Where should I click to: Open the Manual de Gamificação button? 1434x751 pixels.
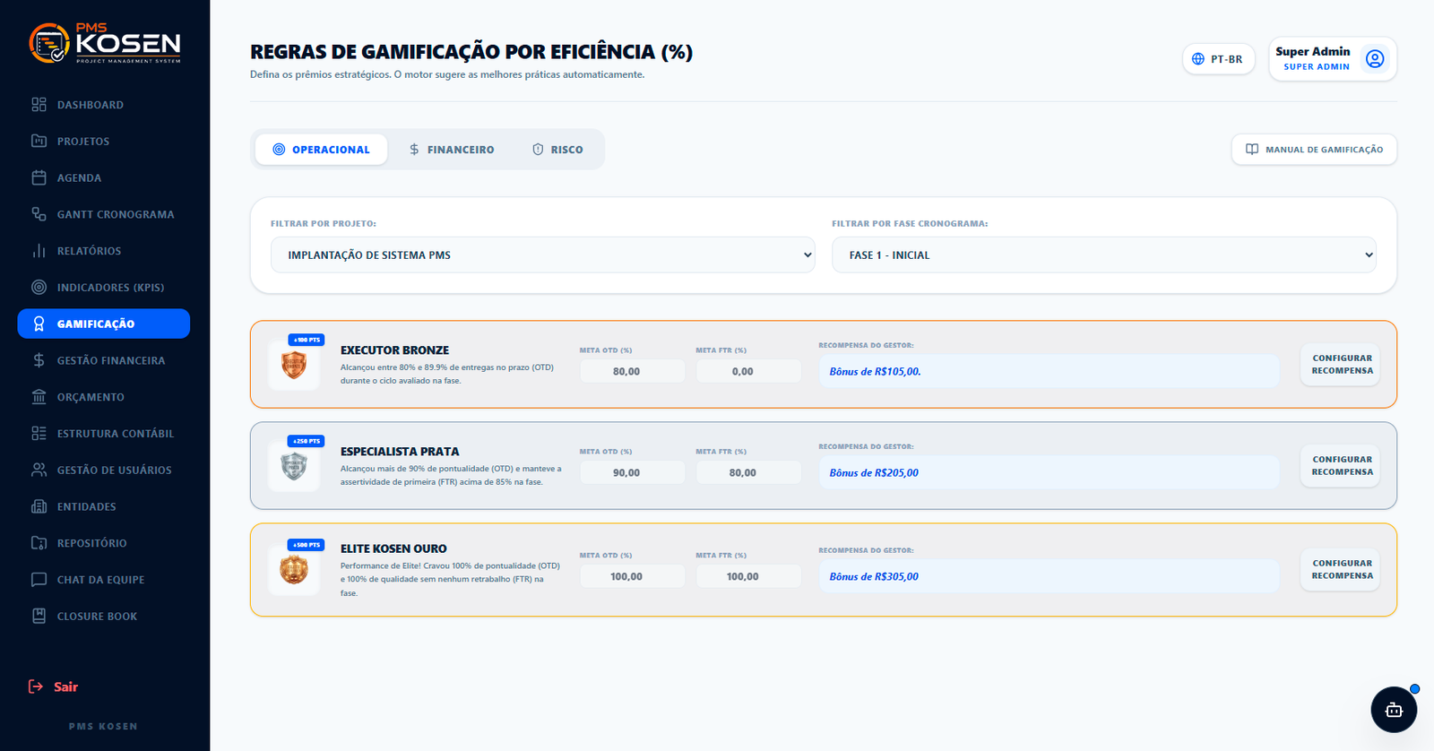click(x=1314, y=150)
